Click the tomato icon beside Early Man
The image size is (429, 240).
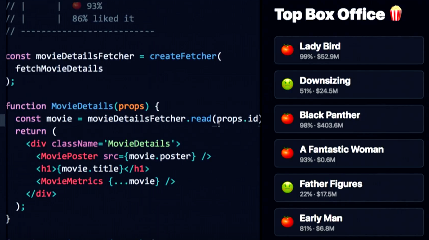tap(287, 222)
